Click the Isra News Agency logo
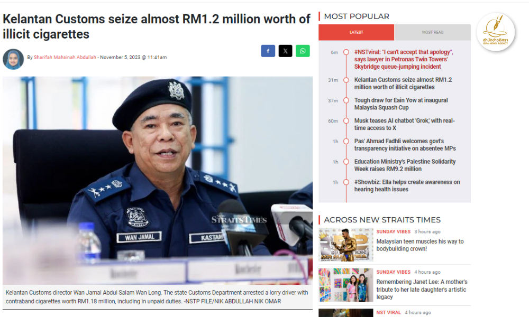The image size is (529, 317). [495, 32]
